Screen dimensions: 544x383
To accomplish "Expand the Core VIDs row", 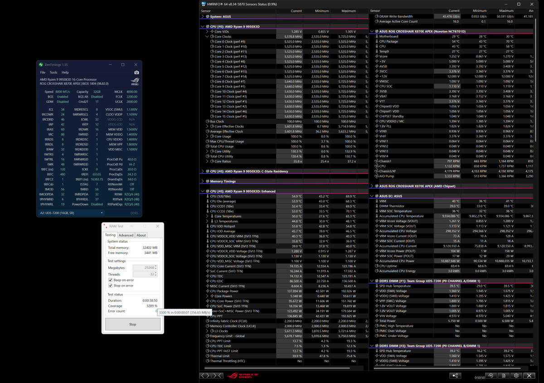I will click(207, 32).
